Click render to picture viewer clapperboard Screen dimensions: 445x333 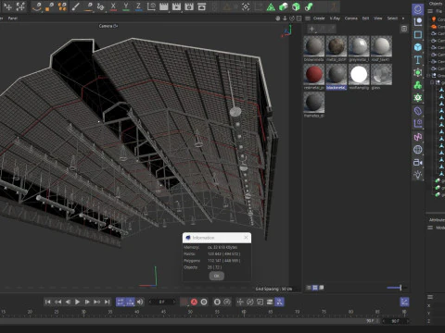[x=176, y=6]
